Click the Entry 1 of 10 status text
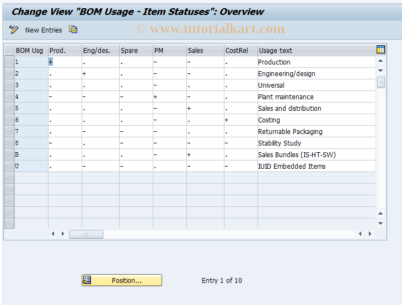 222,280
